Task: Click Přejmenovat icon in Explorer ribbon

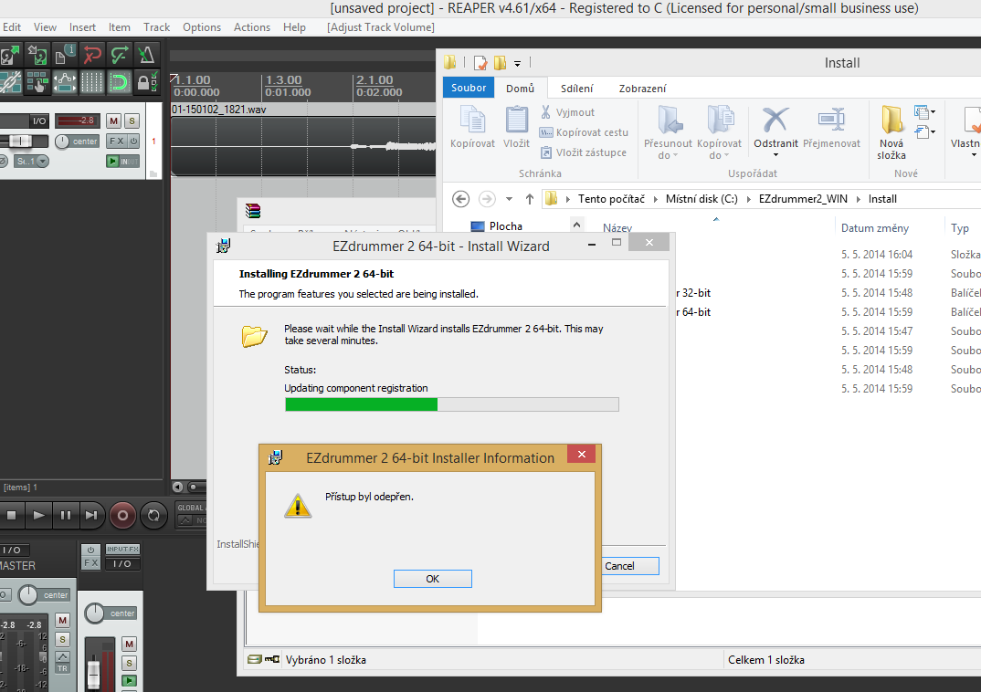Action: coord(831,128)
